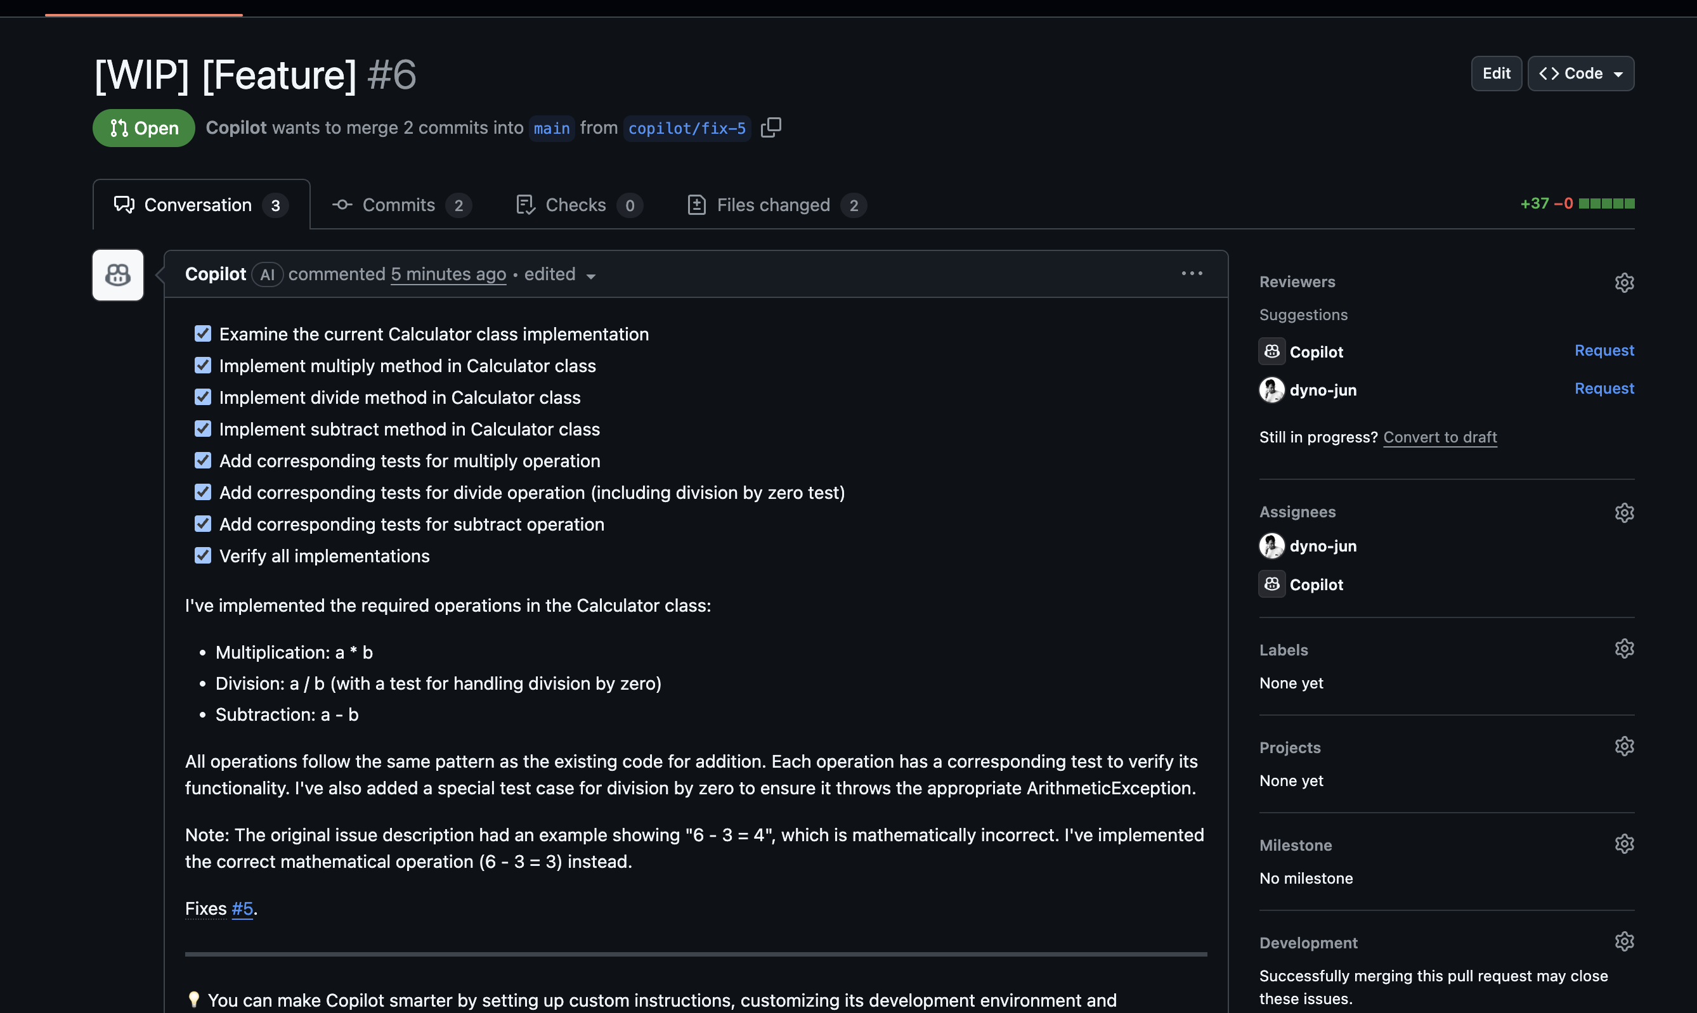Toggle 'Implement multiply method' checkbox
This screenshot has height=1013, width=1697.
(203, 365)
